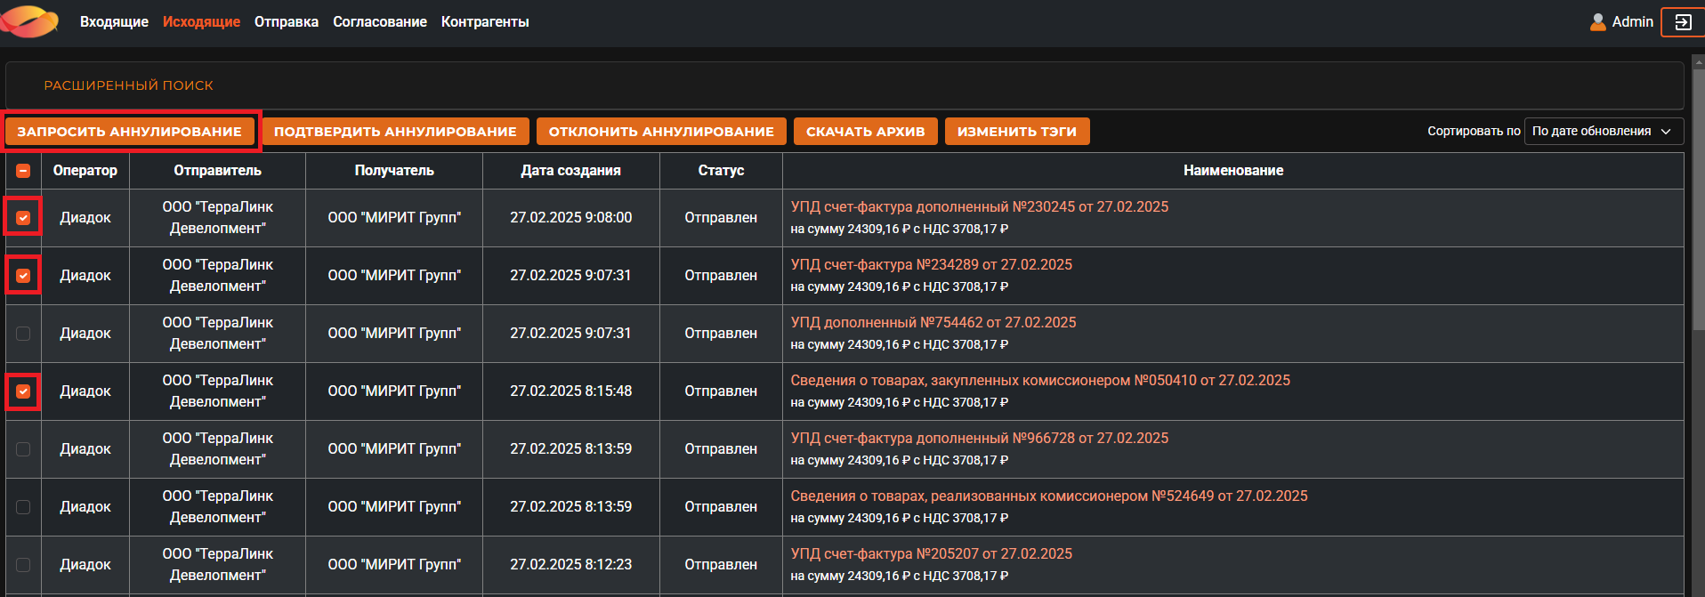Open Сведения о товарах №050410 link
Viewport: 1705px width, 597px height.
[1040, 380]
